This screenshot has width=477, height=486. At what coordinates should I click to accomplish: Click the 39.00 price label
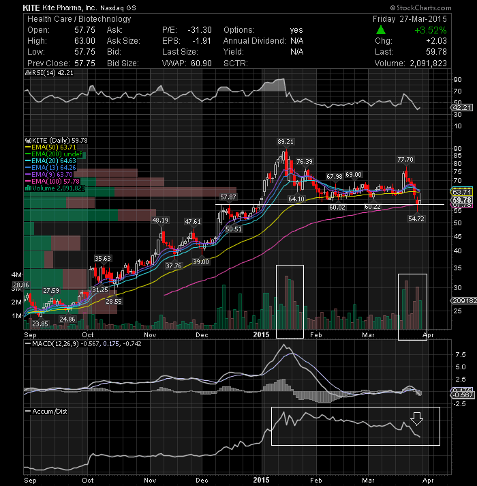201,262
